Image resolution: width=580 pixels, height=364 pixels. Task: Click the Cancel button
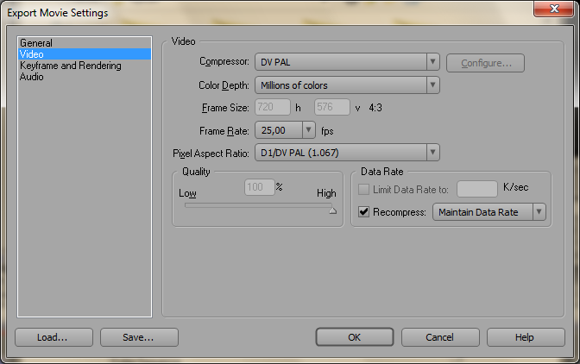(440, 337)
